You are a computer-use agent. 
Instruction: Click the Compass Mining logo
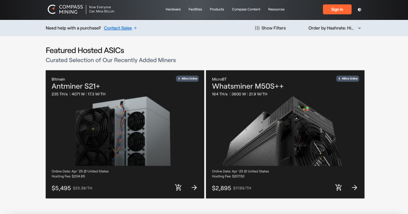tap(65, 10)
